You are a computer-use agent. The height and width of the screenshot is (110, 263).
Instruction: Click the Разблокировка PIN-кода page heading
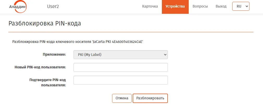point(45,23)
